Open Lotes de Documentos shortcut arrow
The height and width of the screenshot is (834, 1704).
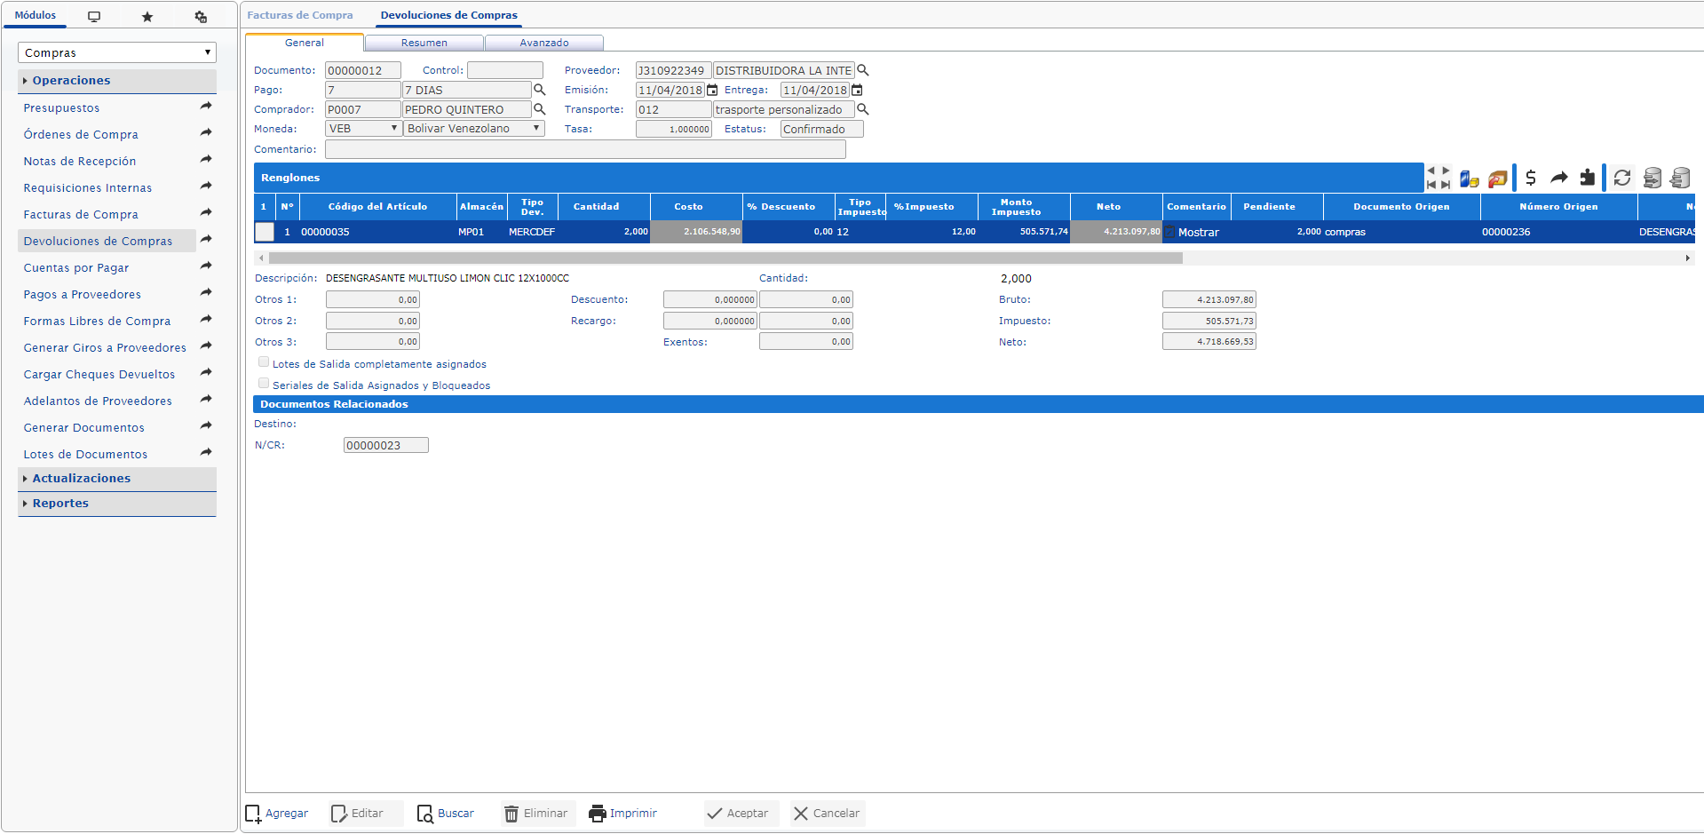pyautogui.click(x=206, y=453)
